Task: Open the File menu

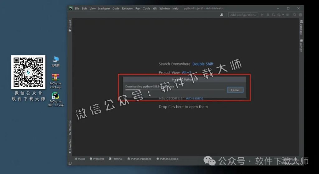Action: coord(77,8)
